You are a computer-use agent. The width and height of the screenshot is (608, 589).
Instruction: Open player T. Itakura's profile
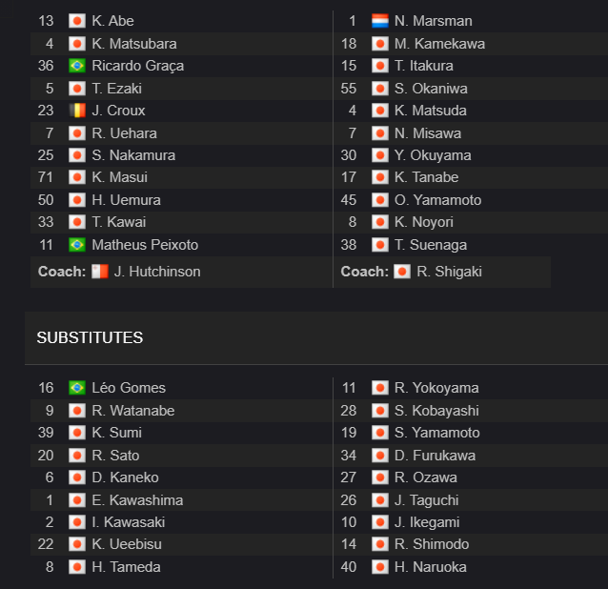click(x=423, y=66)
